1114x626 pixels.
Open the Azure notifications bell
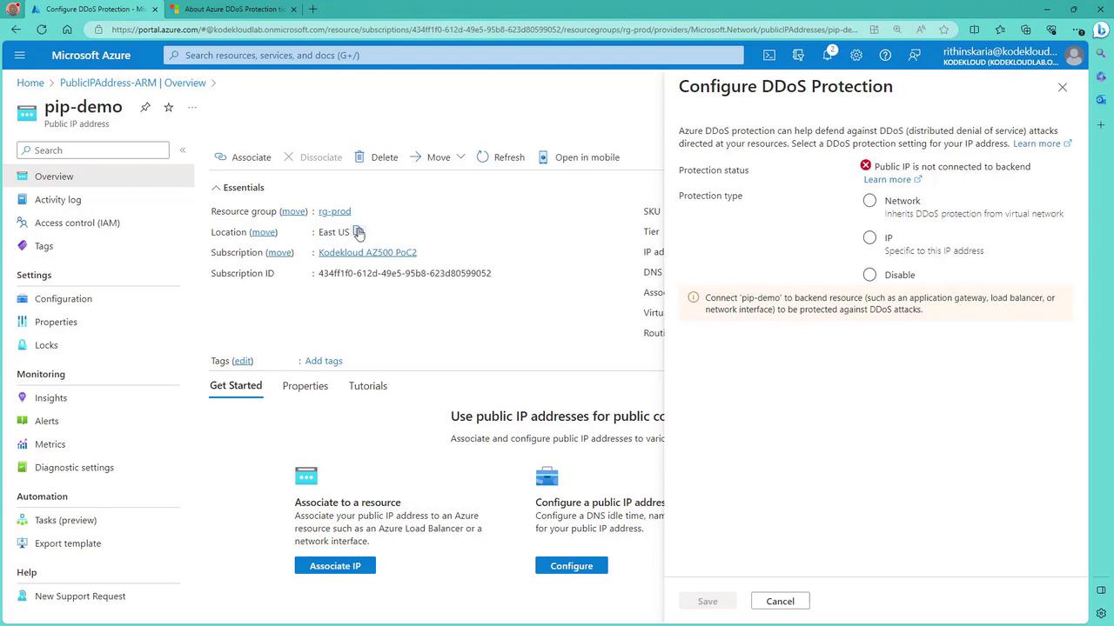[828, 55]
